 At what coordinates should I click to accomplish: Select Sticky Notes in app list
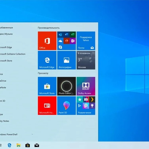(x=5, y=121)
